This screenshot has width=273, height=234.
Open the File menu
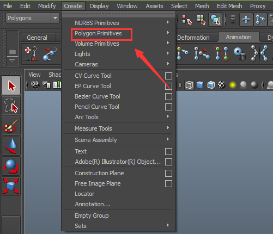pyautogui.click(x=8, y=6)
